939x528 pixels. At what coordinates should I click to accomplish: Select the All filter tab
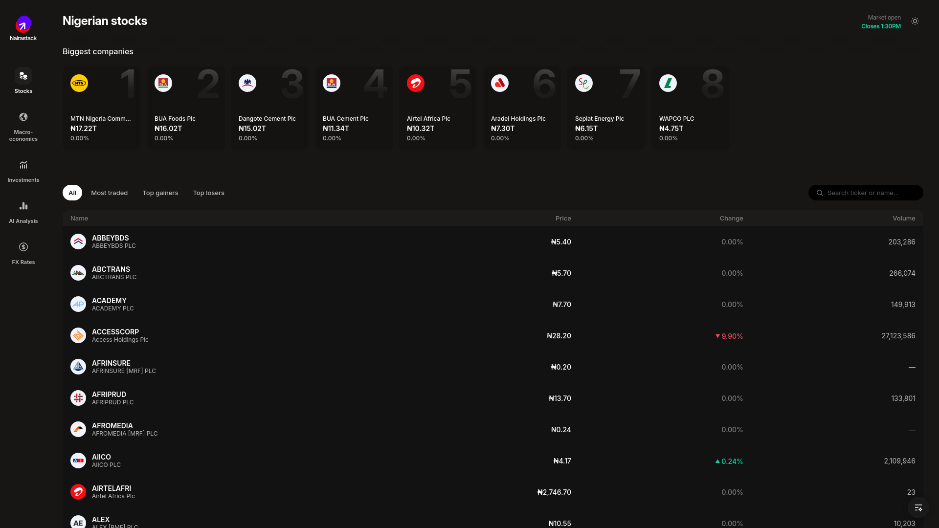(72, 193)
